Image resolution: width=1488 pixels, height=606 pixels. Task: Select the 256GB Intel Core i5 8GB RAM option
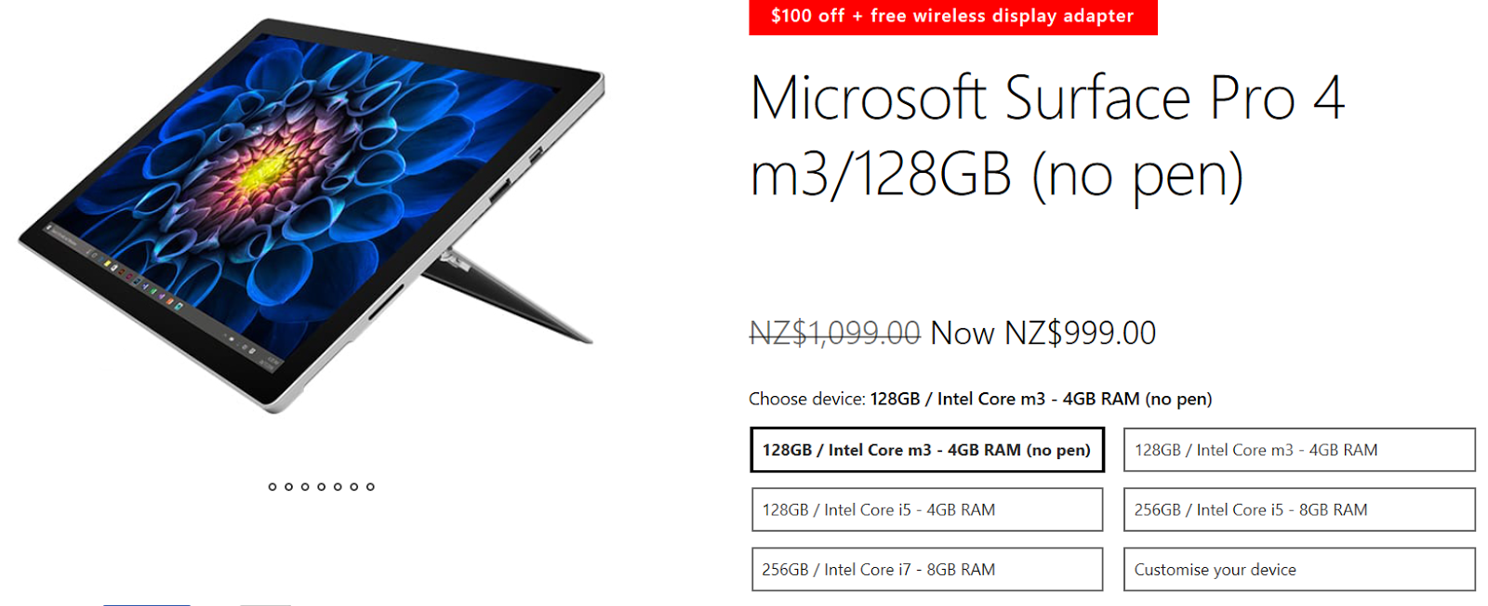tap(1299, 509)
